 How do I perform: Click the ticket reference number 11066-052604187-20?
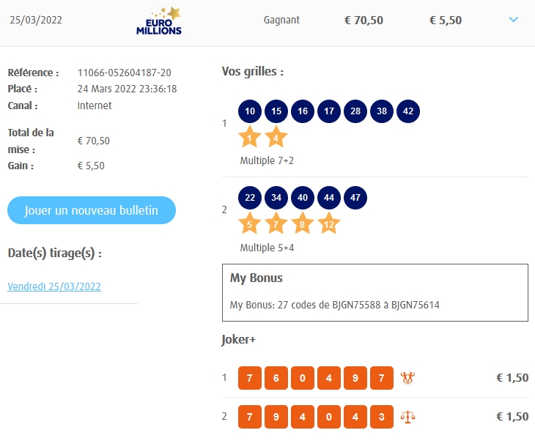click(x=125, y=73)
